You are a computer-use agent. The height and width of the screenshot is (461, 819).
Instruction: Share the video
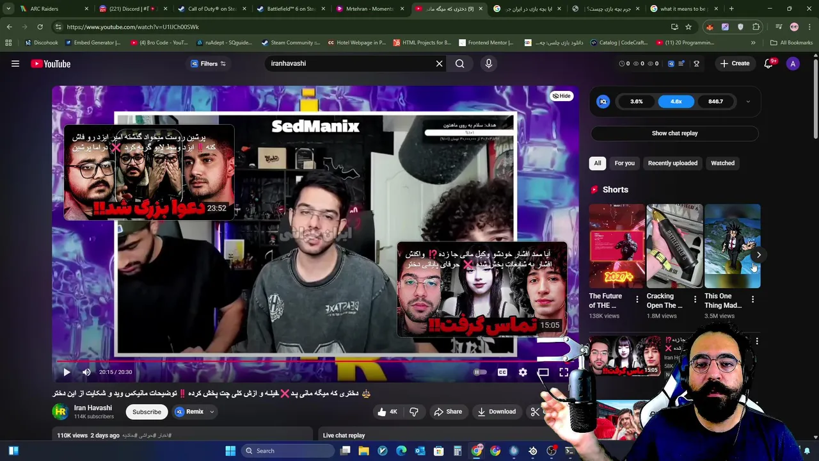pyautogui.click(x=448, y=412)
